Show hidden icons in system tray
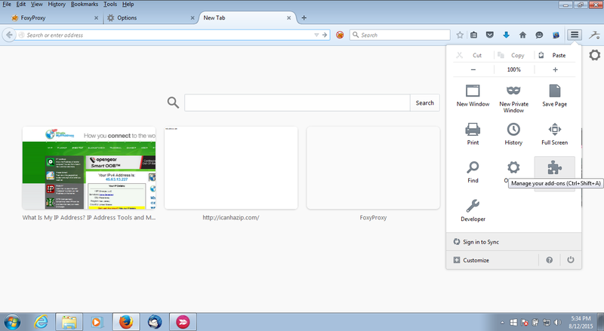Image resolution: width=604 pixels, height=331 pixels. pos(502,323)
